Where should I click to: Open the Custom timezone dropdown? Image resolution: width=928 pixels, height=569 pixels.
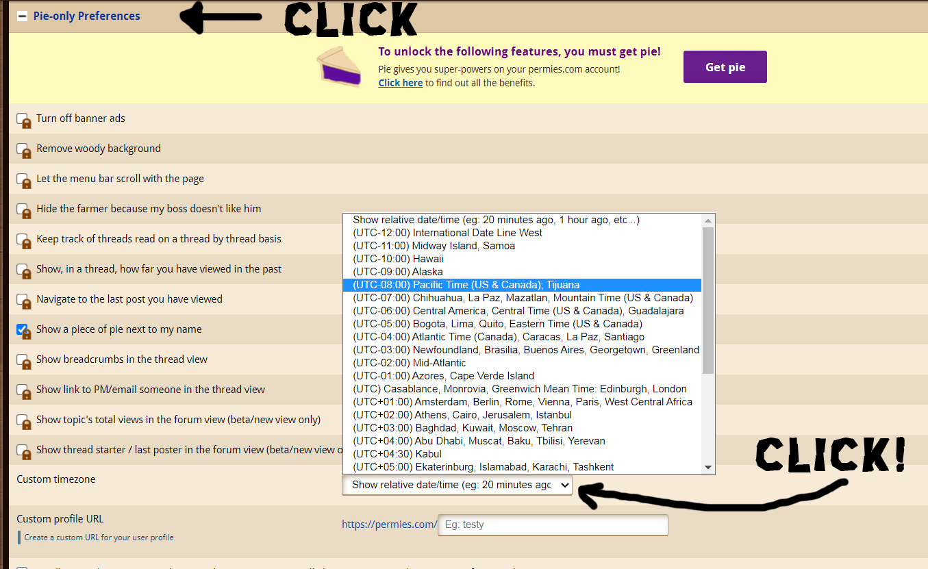click(x=457, y=485)
